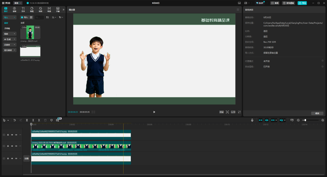This screenshot has width=327, height=177.
Task: Open the 音频 (audio) panel
Action: 15,9
